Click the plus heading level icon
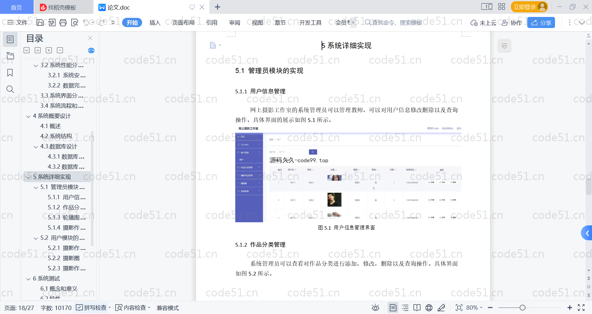This screenshot has height=314, width=592. coord(49,50)
